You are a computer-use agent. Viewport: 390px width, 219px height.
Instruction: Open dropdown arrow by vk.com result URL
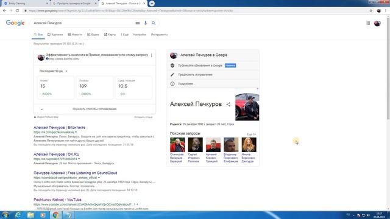click(x=76, y=132)
